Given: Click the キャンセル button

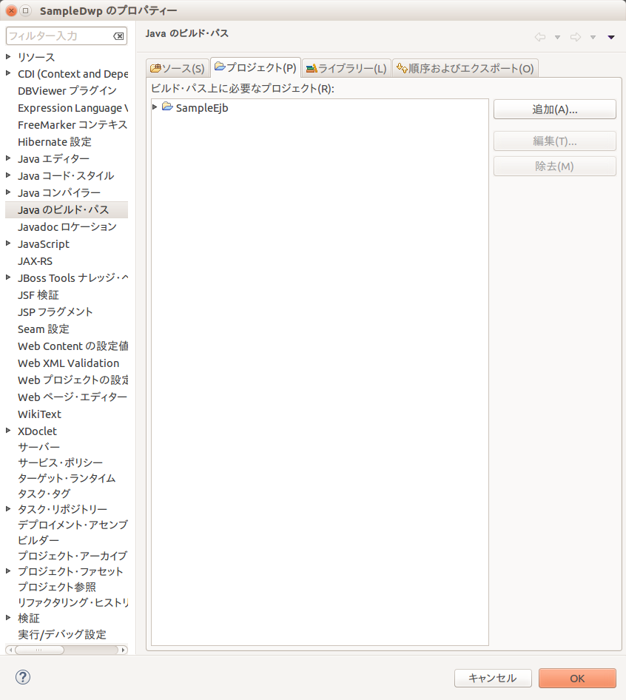Looking at the screenshot, I should pyautogui.click(x=493, y=678).
